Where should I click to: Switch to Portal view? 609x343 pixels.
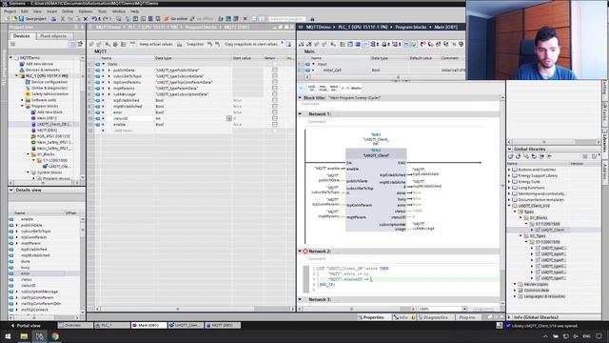click(x=27, y=326)
